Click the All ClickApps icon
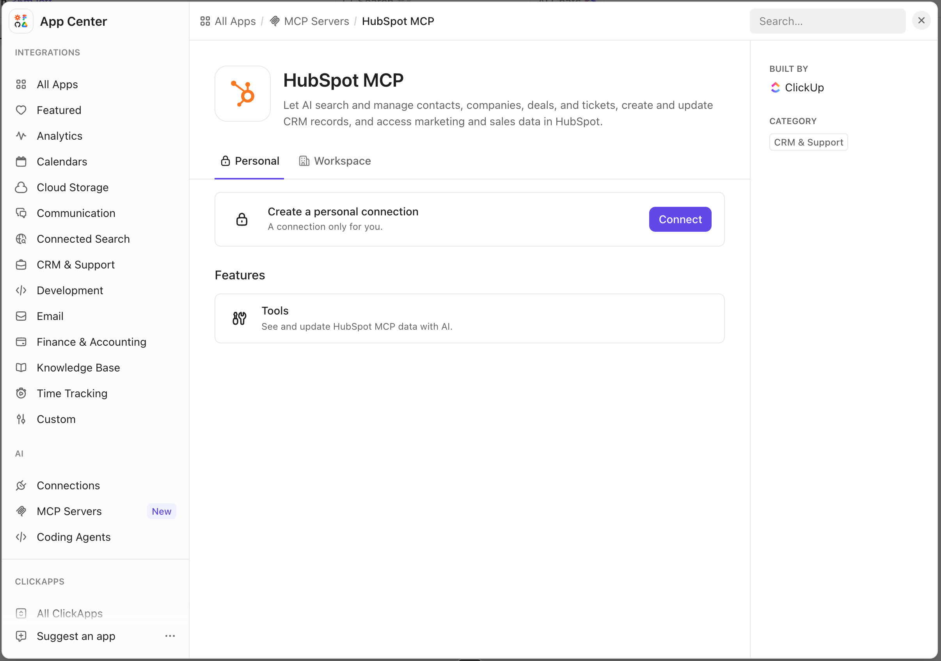Image resolution: width=941 pixels, height=661 pixels. point(21,613)
